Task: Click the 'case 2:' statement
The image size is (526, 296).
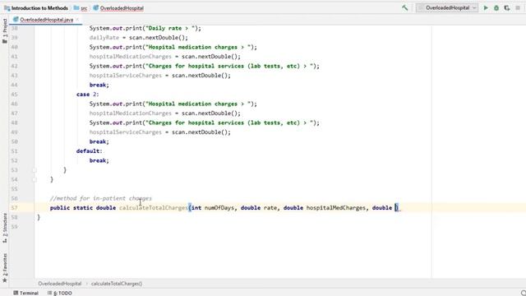Action: [88, 95]
